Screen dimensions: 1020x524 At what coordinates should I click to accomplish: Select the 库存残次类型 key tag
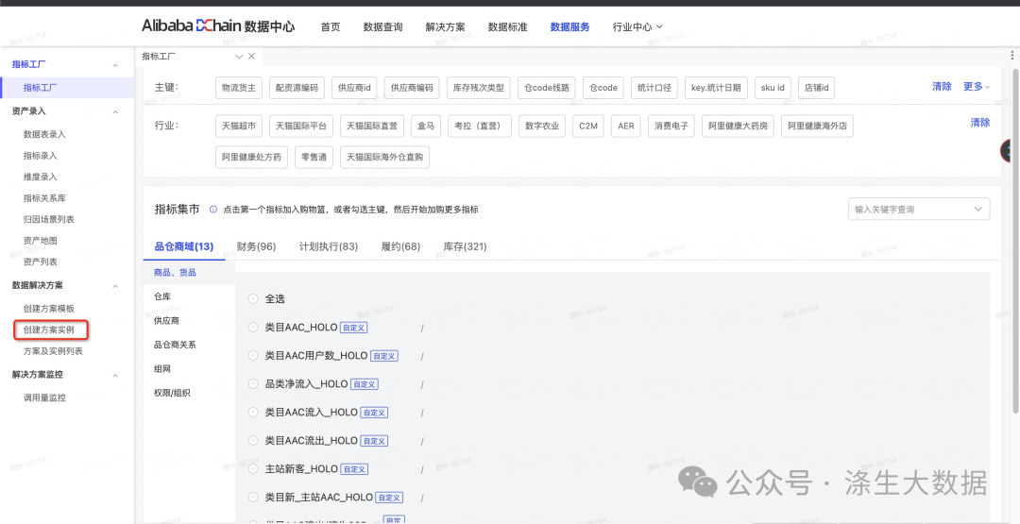click(478, 88)
